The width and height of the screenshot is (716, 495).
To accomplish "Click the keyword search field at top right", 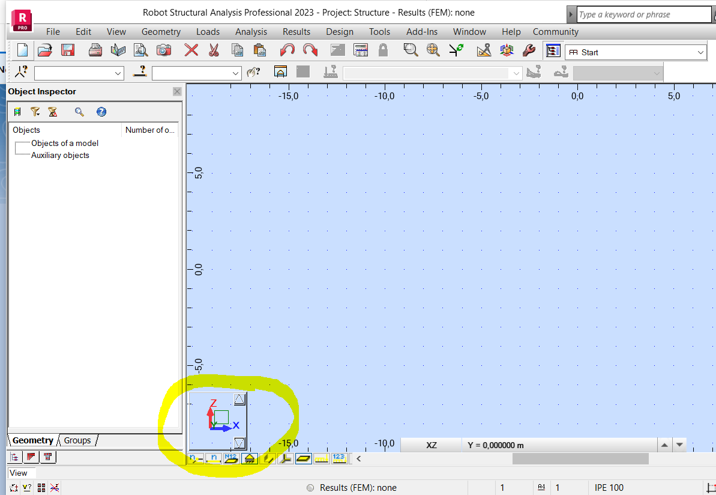I will tap(643, 14).
